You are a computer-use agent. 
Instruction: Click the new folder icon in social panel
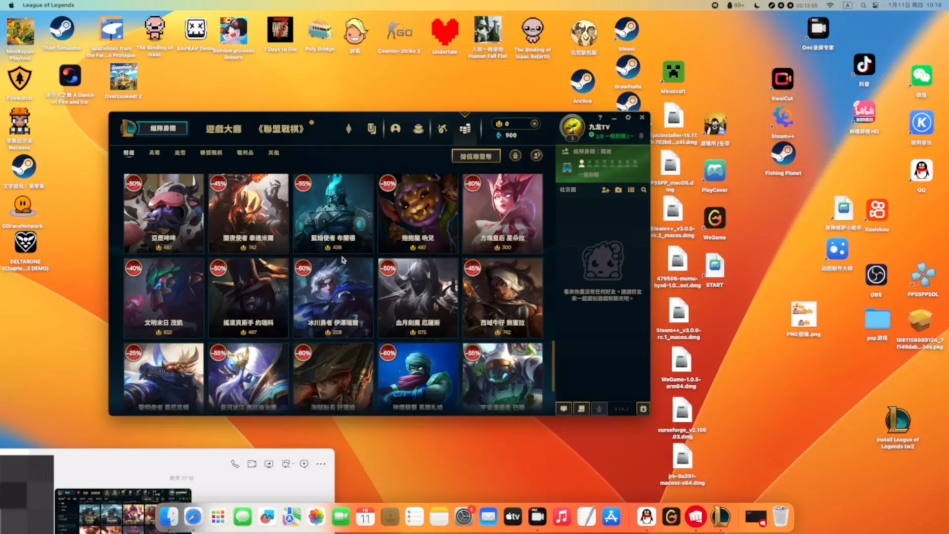click(618, 190)
